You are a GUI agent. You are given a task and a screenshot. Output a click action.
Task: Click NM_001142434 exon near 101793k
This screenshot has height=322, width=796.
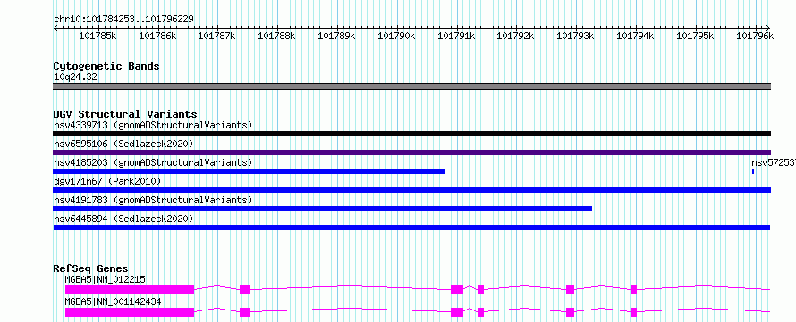pyautogui.click(x=570, y=312)
